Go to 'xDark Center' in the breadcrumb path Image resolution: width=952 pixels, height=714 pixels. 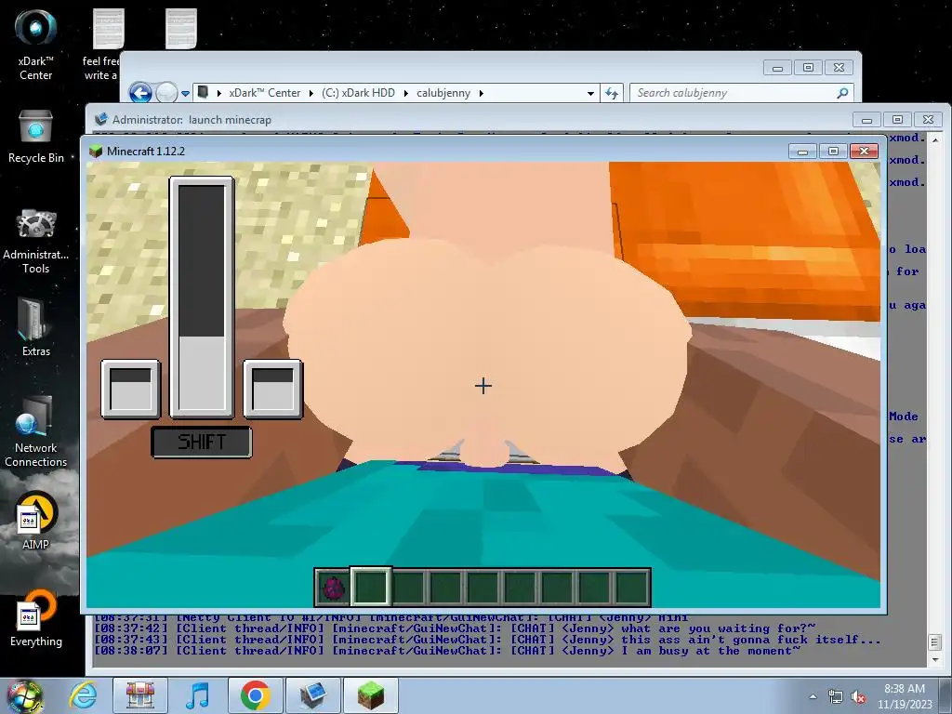pos(265,93)
